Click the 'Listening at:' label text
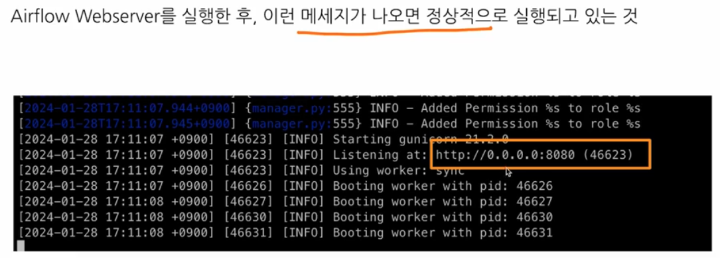 (x=380, y=155)
